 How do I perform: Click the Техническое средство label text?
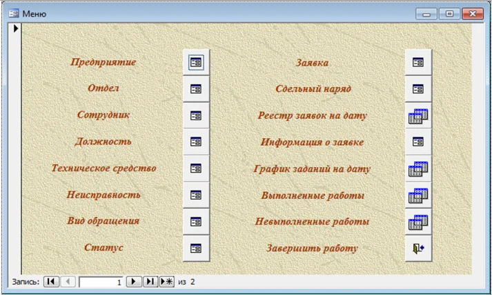104,168
